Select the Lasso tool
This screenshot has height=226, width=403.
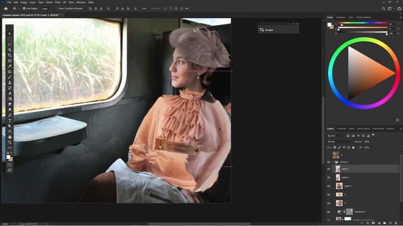[9, 45]
